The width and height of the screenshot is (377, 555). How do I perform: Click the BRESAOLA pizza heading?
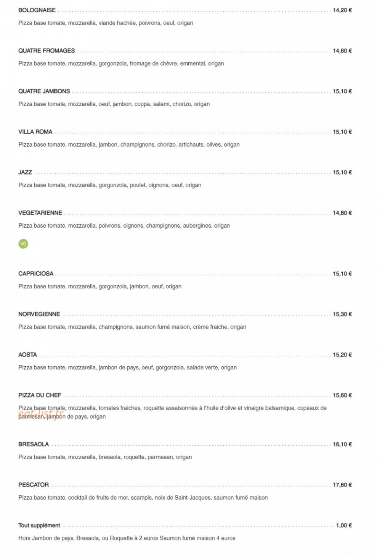coord(34,444)
